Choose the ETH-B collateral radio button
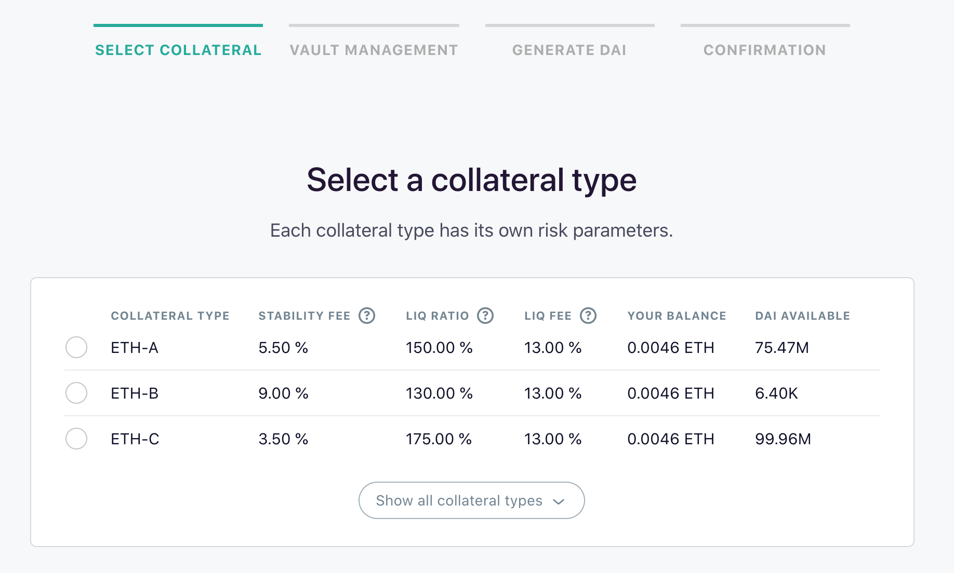Screen dimensions: 954x573 [76, 393]
